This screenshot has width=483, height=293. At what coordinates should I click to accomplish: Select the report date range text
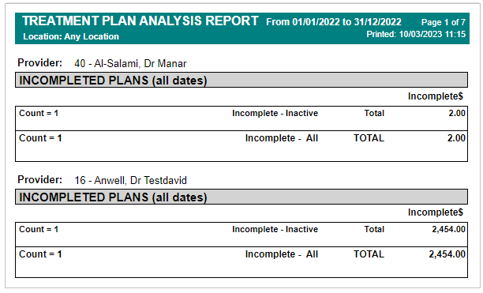coord(334,22)
